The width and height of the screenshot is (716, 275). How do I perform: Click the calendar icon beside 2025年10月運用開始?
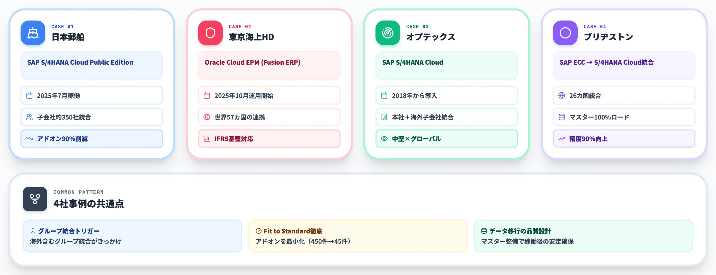pos(207,96)
